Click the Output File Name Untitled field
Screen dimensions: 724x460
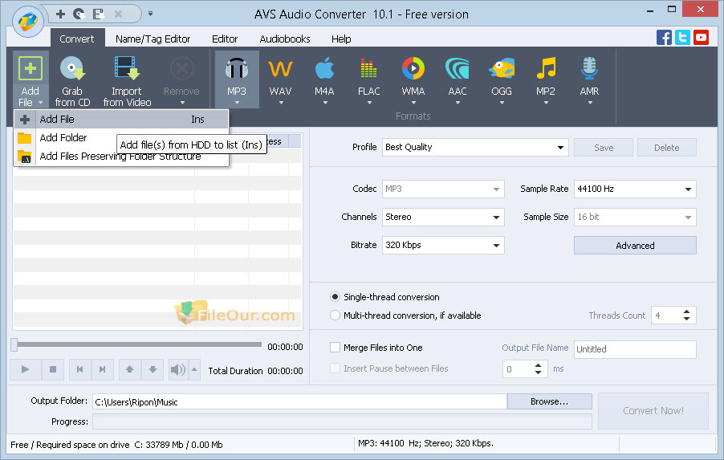pos(635,349)
